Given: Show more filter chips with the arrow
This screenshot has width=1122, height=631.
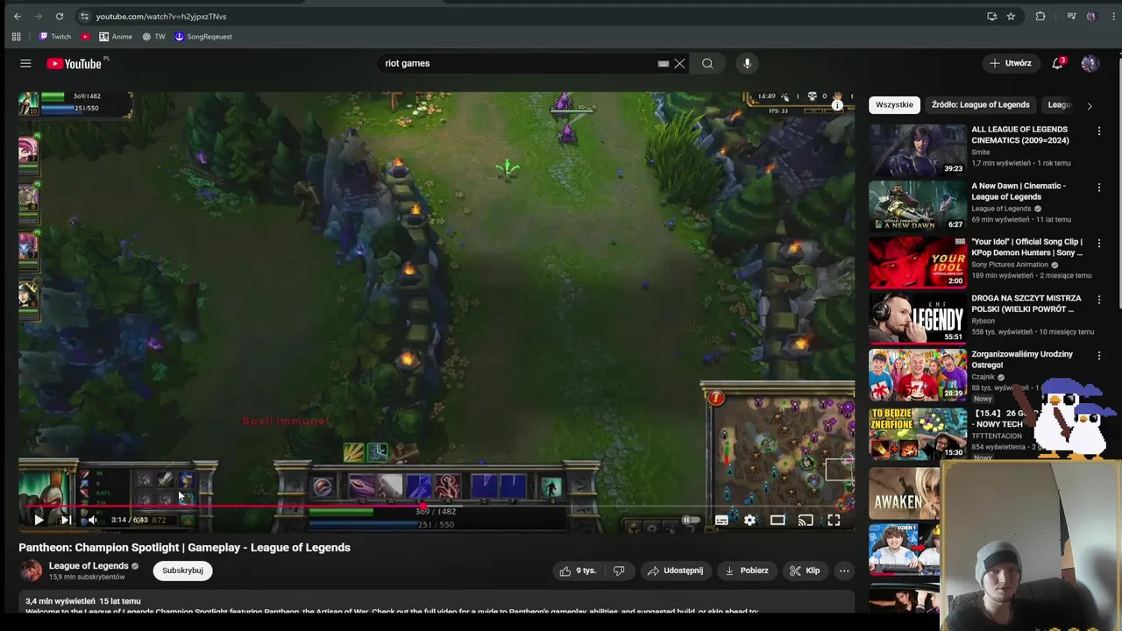Looking at the screenshot, I should pos(1090,105).
